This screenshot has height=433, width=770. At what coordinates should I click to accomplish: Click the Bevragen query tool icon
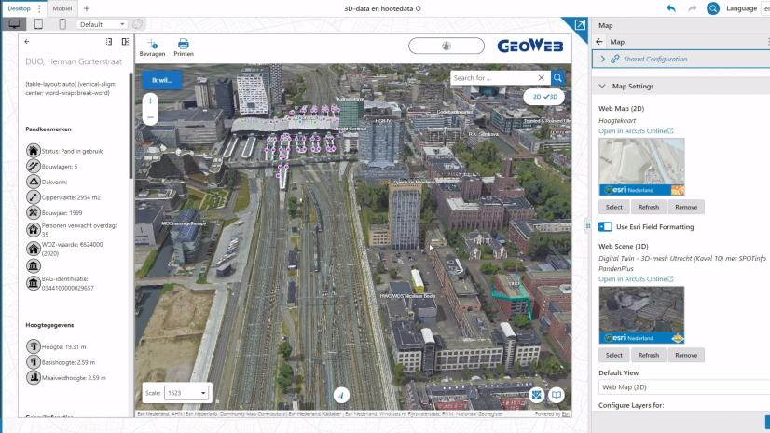(152, 44)
